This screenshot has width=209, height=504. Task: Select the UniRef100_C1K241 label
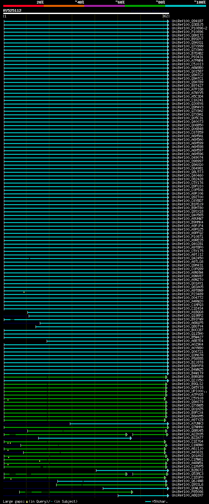[187, 100]
